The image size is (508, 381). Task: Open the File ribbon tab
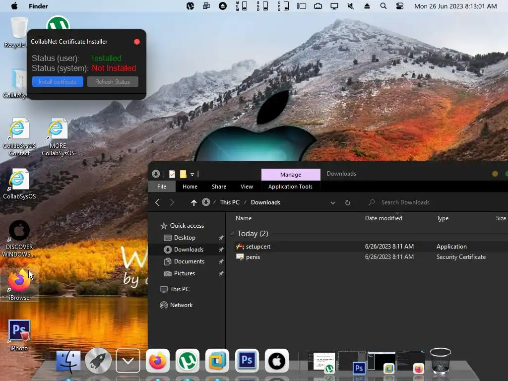click(x=162, y=187)
